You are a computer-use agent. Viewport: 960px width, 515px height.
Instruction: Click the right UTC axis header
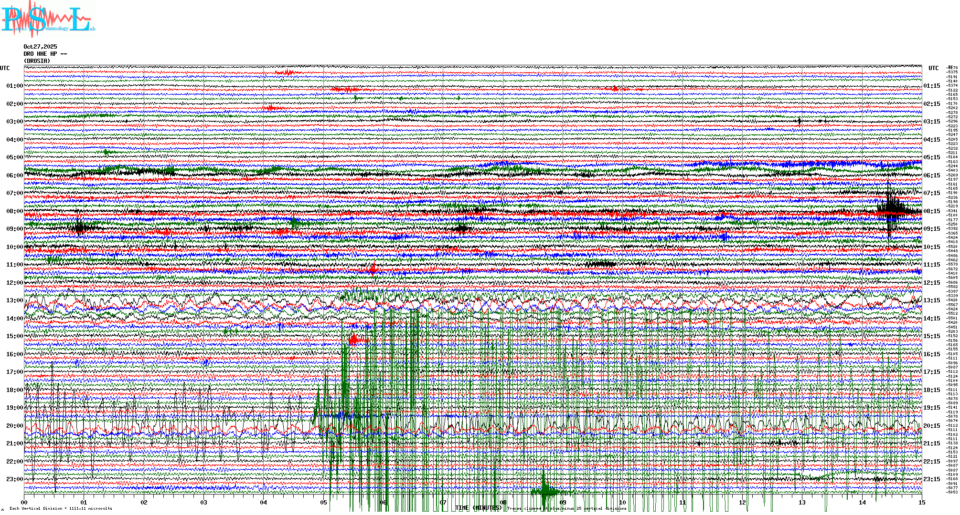click(933, 68)
